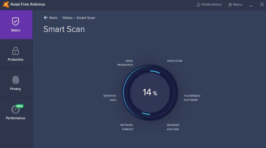Close the Avast window

262,4
